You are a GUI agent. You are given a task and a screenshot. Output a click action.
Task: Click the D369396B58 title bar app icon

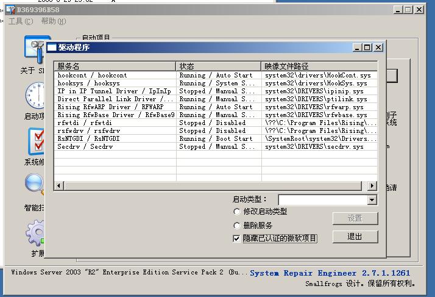(x=11, y=10)
